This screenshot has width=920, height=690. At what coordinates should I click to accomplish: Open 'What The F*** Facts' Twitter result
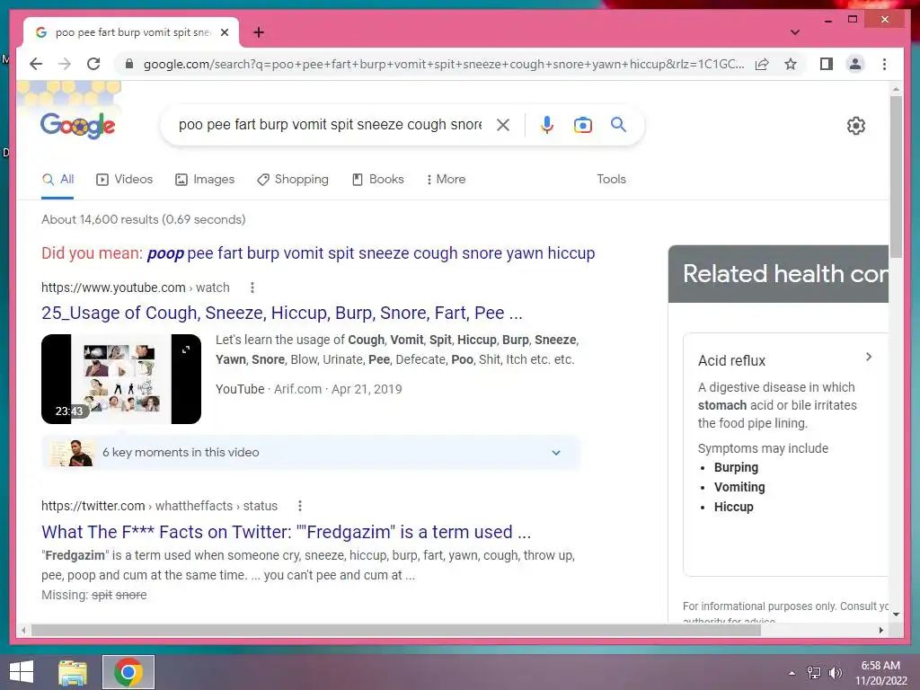(286, 532)
